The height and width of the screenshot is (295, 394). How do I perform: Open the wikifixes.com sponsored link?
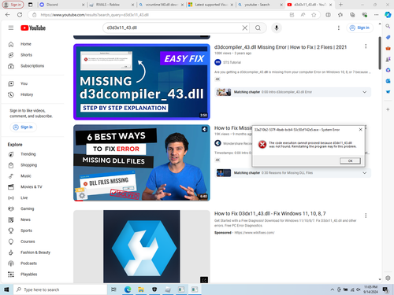(255, 233)
